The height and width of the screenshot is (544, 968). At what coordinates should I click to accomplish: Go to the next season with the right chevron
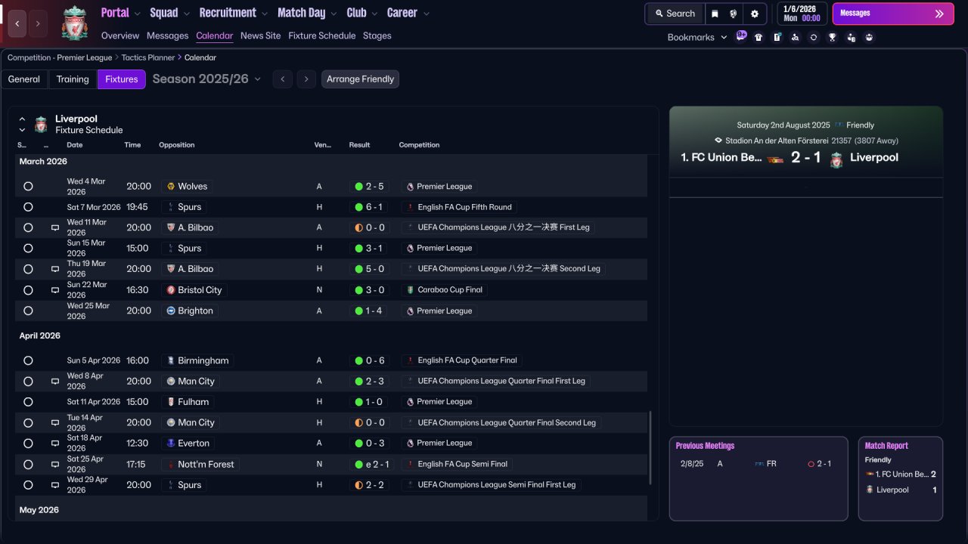click(306, 79)
